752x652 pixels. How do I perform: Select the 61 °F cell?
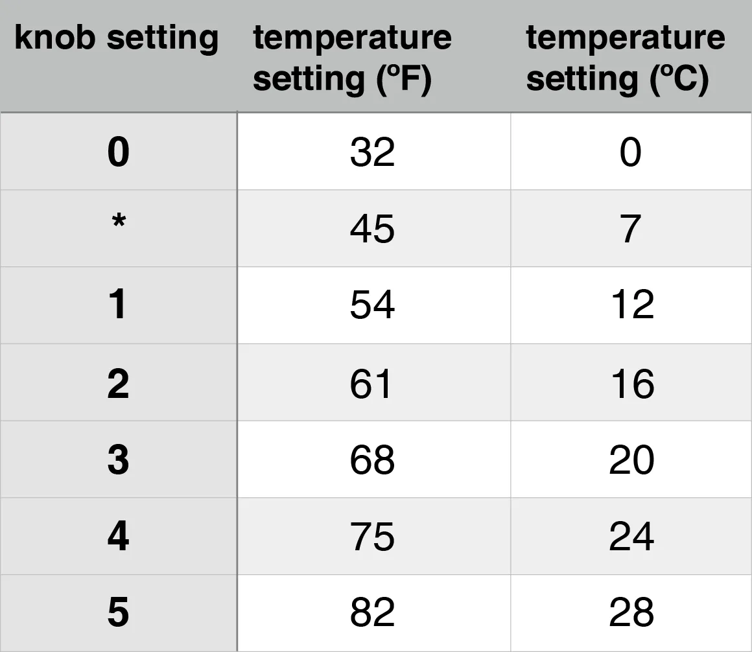pyautogui.click(x=373, y=383)
